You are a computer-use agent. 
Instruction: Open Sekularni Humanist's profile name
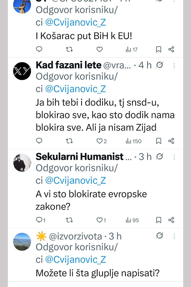(80, 157)
